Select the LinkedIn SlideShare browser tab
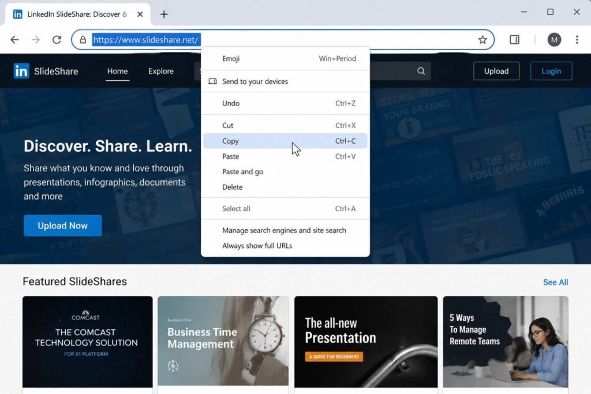This screenshot has width=591, height=394. pyautogui.click(x=77, y=14)
